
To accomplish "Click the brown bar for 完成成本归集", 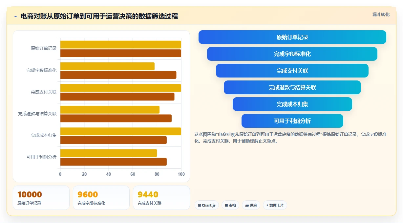I will pos(113,140).
